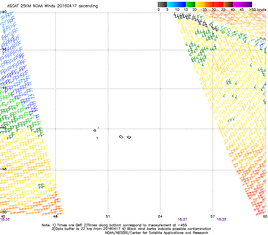This screenshot has height=235, width=268.
Task: Click the 60 longitude label
Action: click(265, 217)
